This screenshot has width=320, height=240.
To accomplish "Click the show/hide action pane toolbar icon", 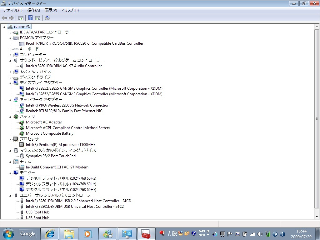I will pos(38,18).
